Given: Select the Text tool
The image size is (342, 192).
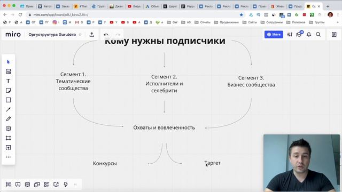Looking at the screenshot, I should click(x=9, y=81).
